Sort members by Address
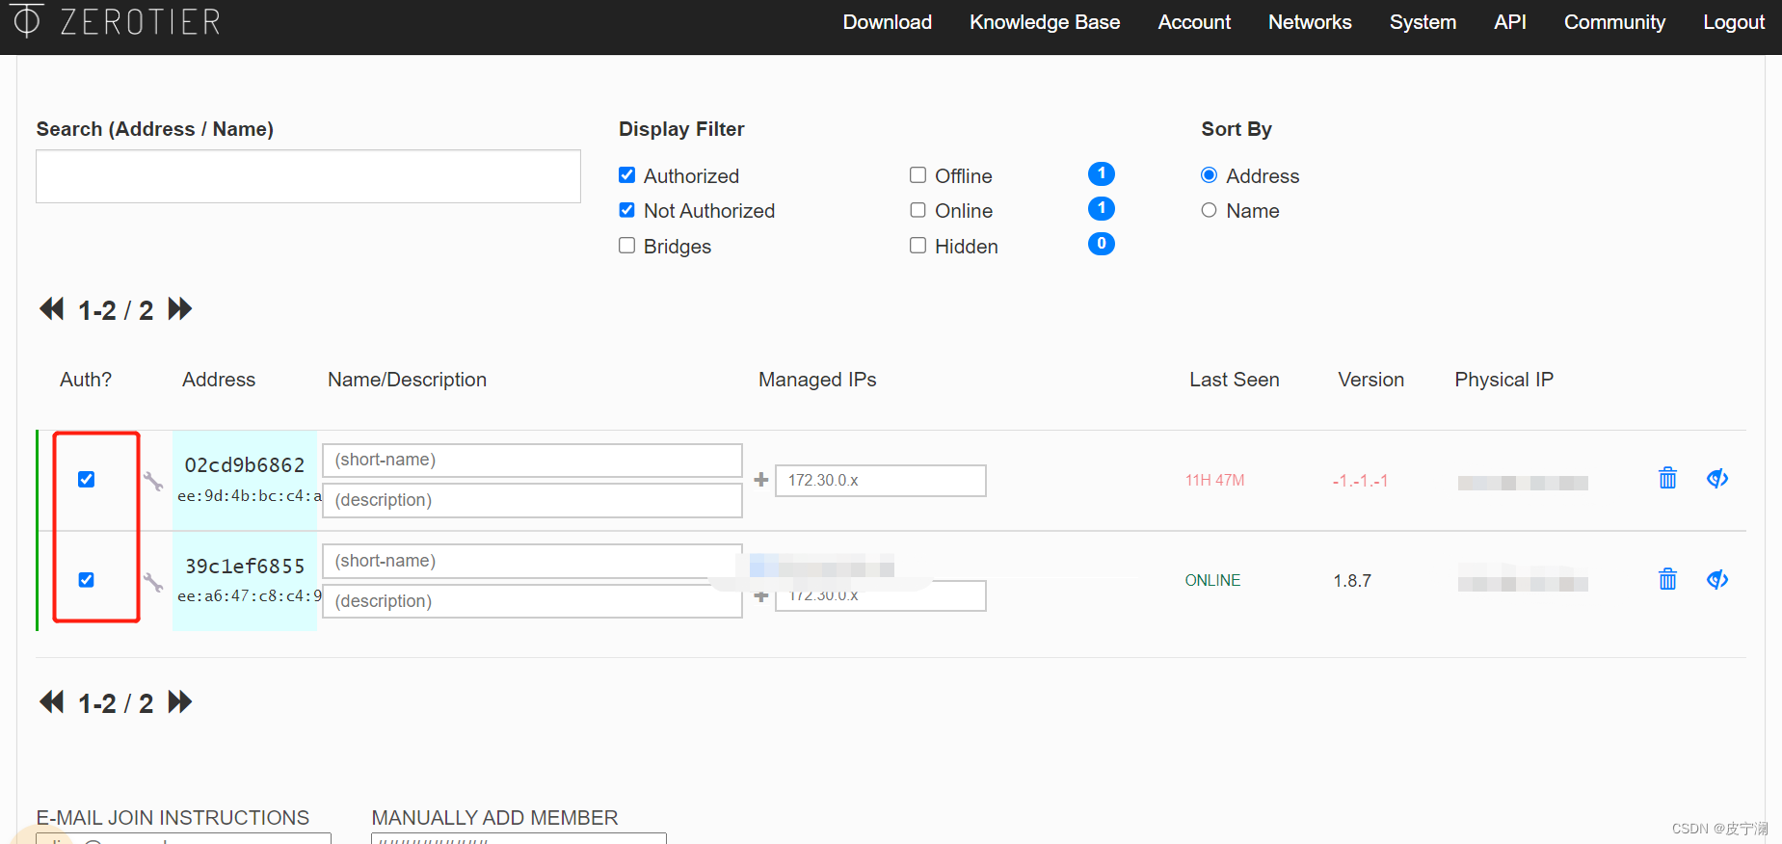Viewport: 1782px width, 844px height. [1210, 175]
